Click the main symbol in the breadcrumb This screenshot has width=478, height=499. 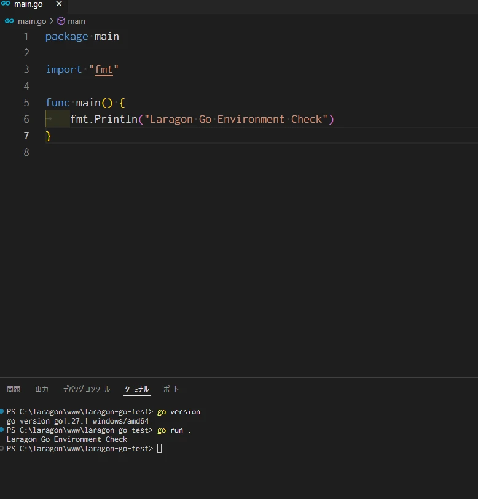[76, 21]
